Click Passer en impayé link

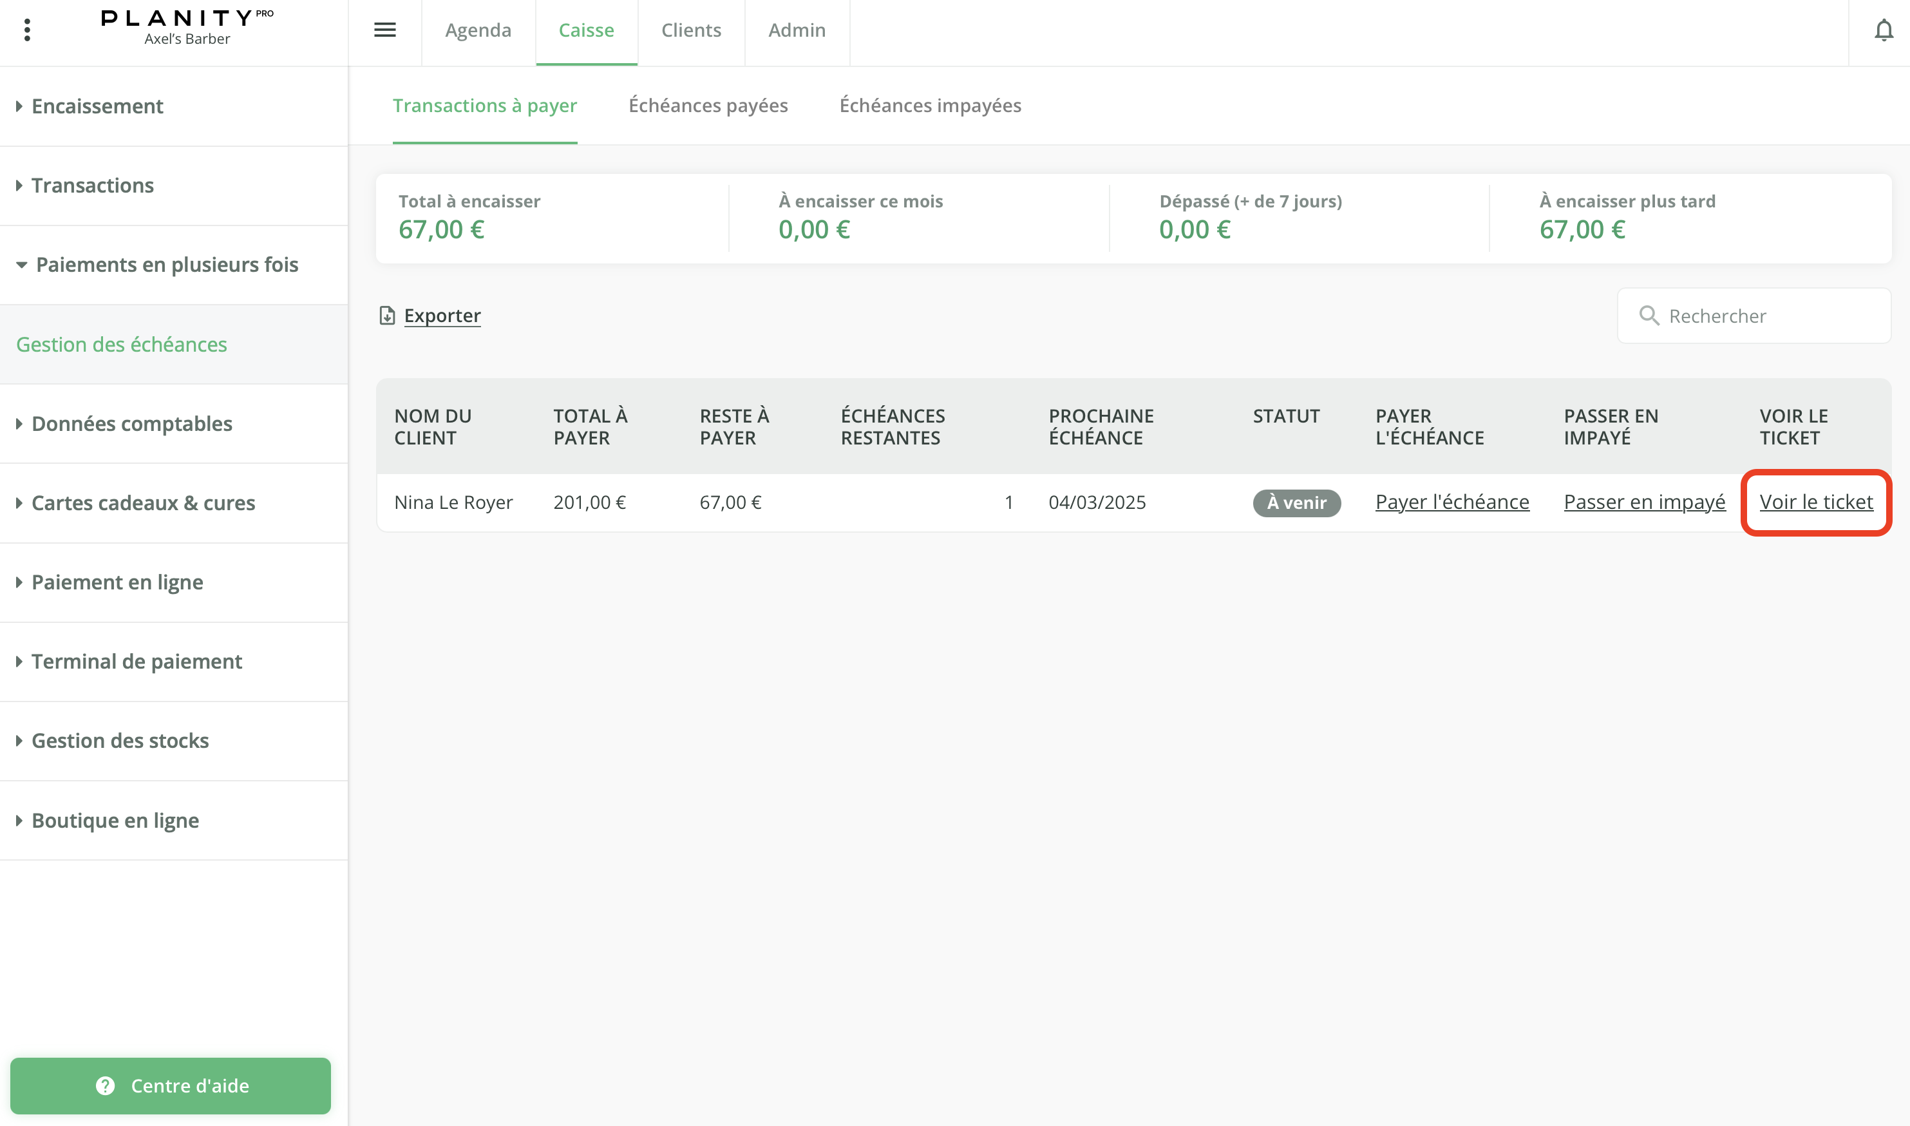coord(1644,502)
